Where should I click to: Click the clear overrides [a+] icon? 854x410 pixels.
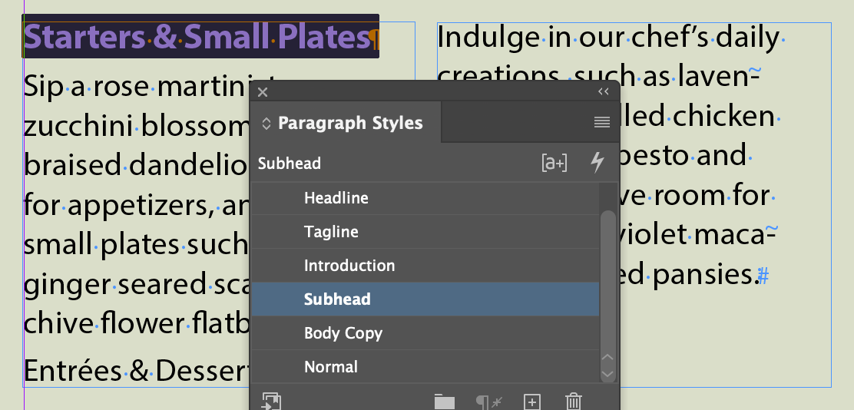click(554, 163)
